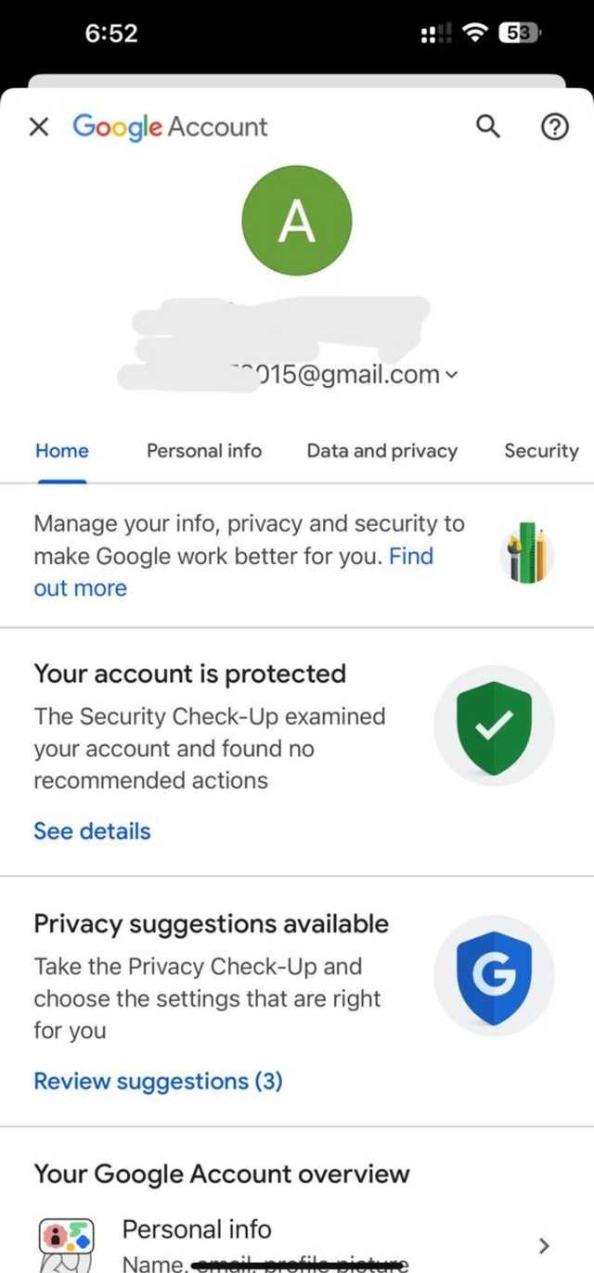Open the Data and privacy tab
Screen dimensions: 594x1273
pos(381,451)
